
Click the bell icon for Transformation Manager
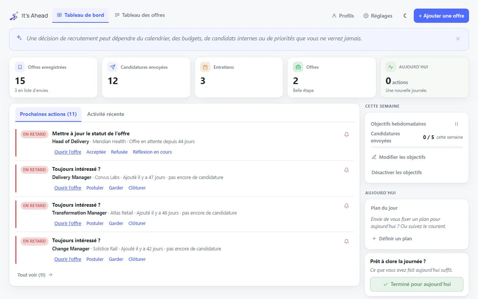pyautogui.click(x=347, y=206)
